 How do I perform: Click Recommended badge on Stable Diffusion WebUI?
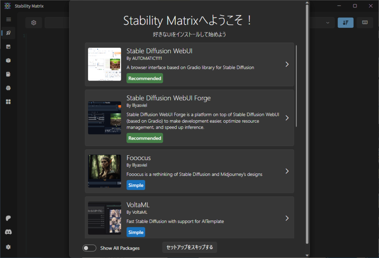coord(145,78)
